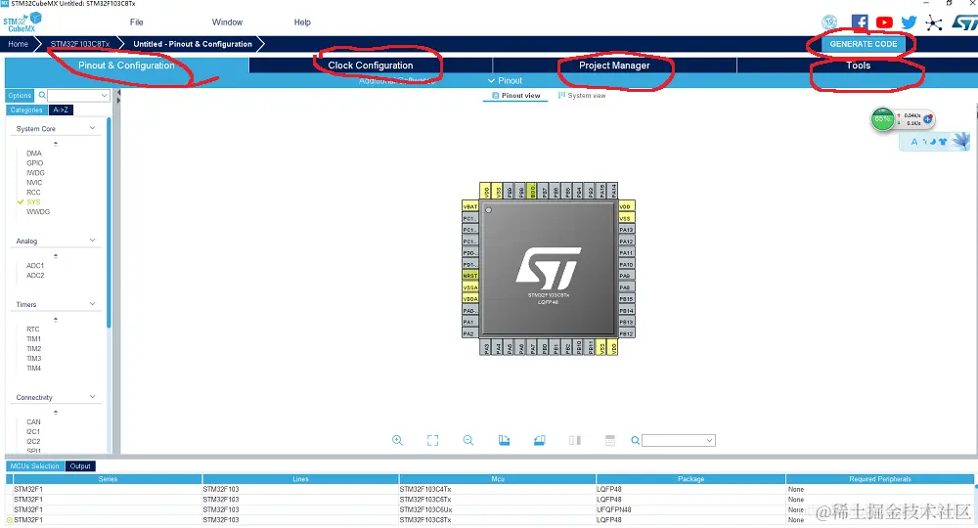
Task: Select TIM2 under Timers
Action: (x=33, y=348)
